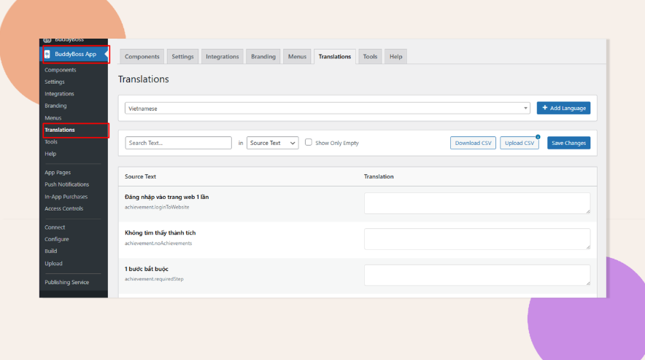Open the Vietnamese language dropdown
The width and height of the screenshot is (645, 360).
tap(328, 108)
